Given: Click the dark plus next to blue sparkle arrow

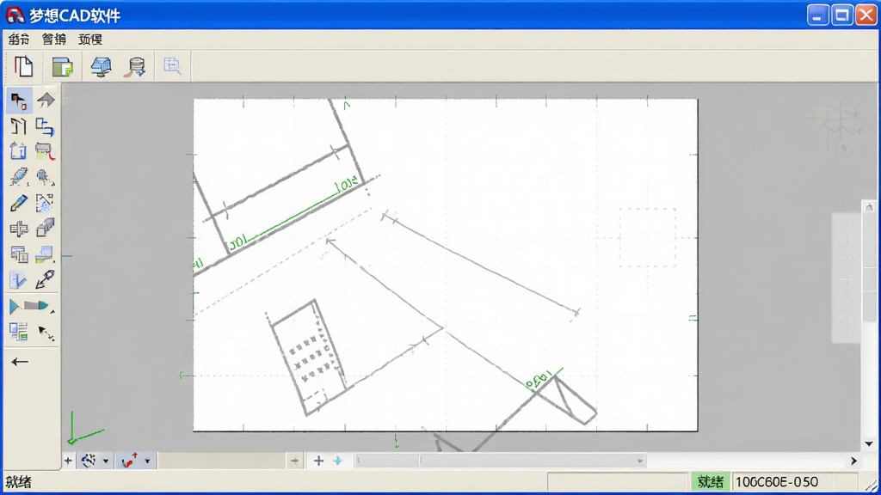Looking at the screenshot, I should [x=318, y=461].
